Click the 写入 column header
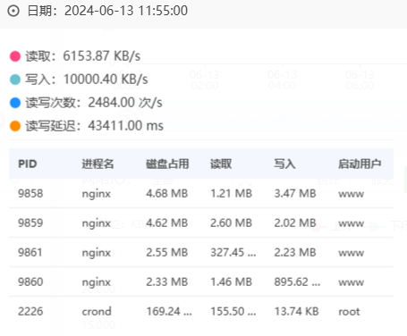Viewport: 407px width, 336px height. point(284,164)
